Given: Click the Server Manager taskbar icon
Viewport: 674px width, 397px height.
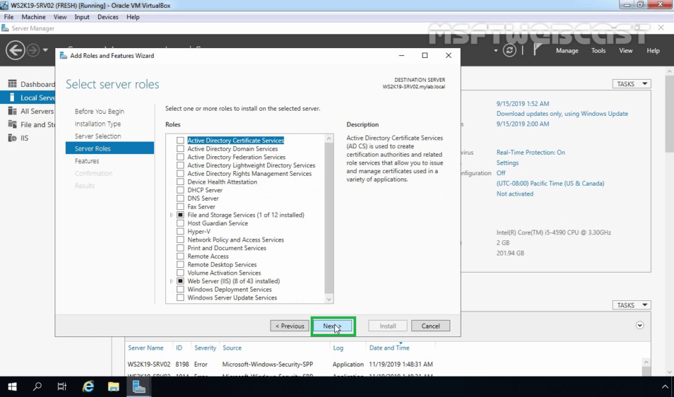Looking at the screenshot, I should (139, 386).
